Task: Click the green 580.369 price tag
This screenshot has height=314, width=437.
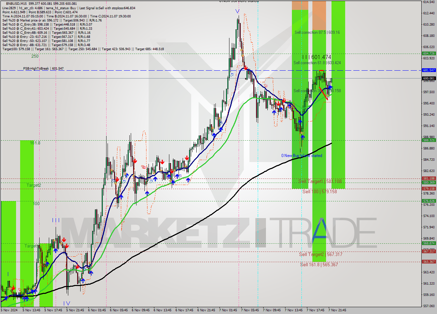Action: [x=429, y=182]
